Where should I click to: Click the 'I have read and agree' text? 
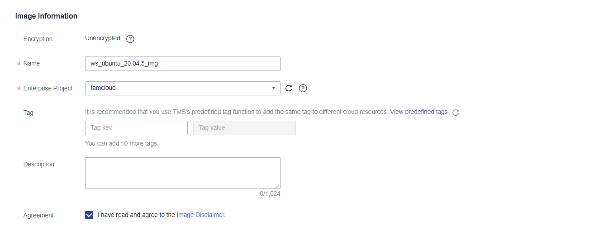tap(136, 215)
